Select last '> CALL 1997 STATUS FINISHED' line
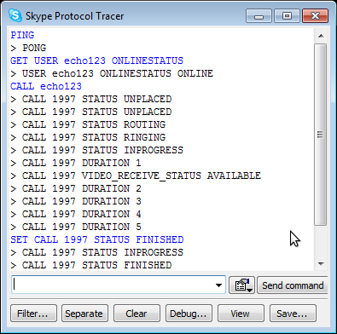The image size is (337, 334). click(91, 265)
